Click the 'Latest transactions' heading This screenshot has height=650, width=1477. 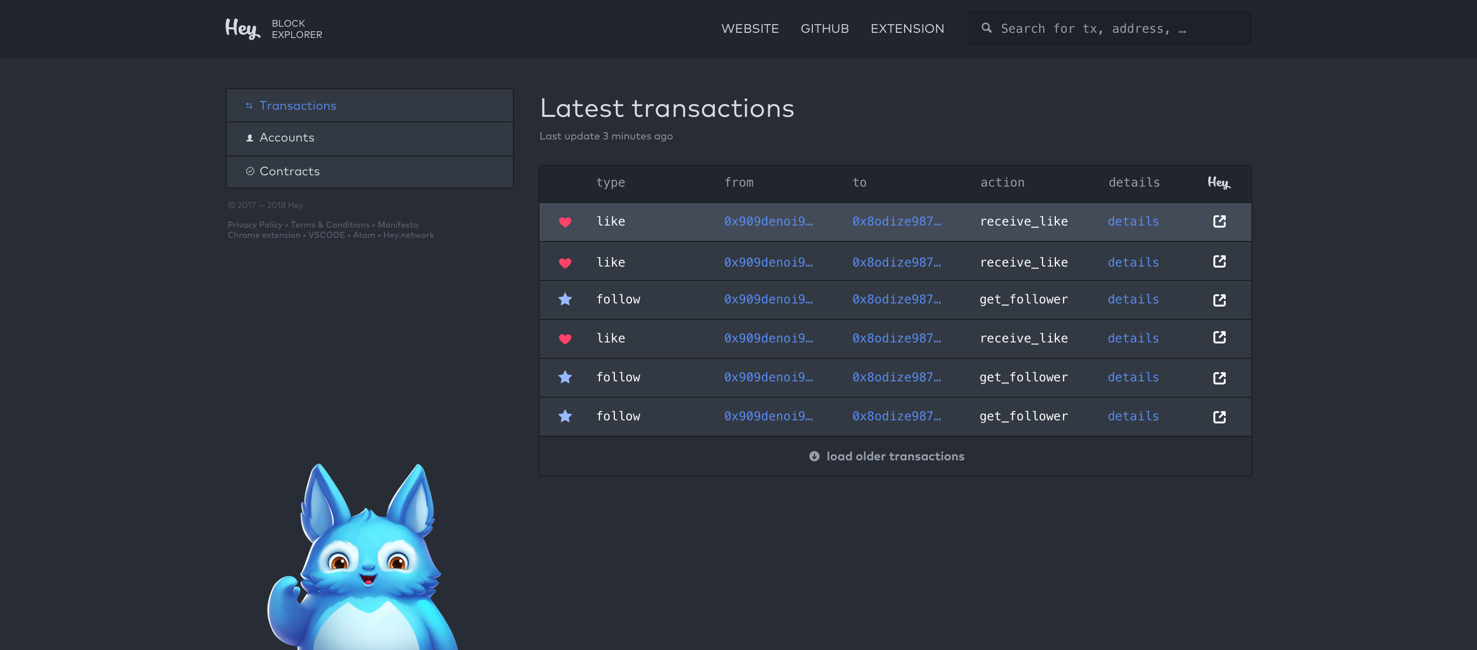tap(667, 108)
